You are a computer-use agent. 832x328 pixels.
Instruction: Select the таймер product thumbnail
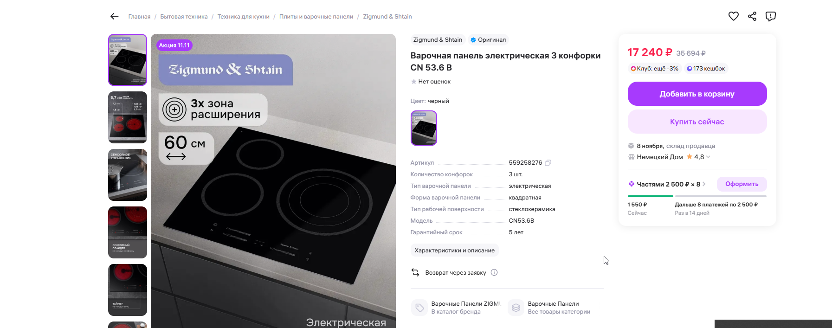click(128, 290)
